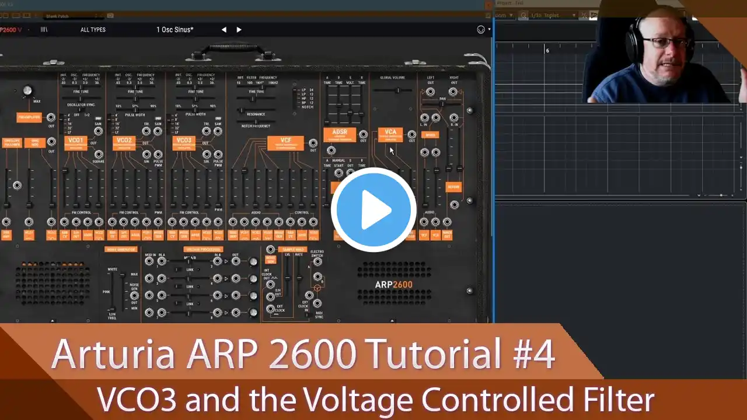
Task: Click the voltage processor MOD IN jack
Action: 149,262
